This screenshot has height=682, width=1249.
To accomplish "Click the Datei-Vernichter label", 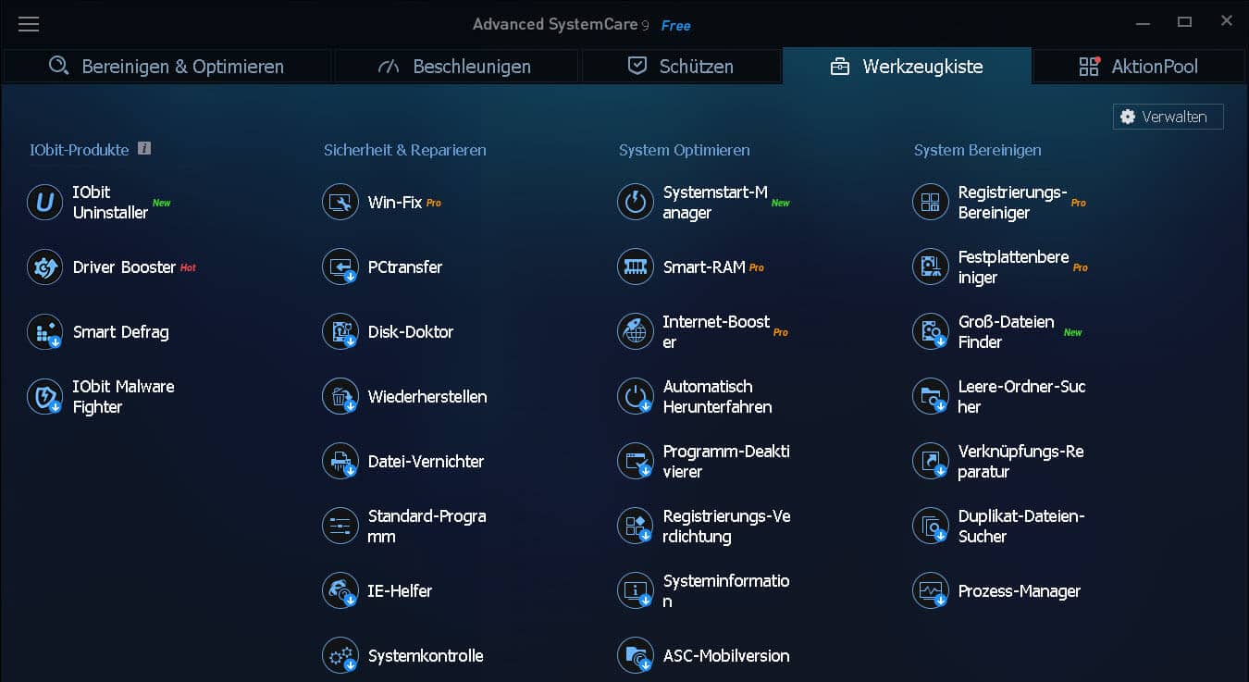I will tap(426, 461).
